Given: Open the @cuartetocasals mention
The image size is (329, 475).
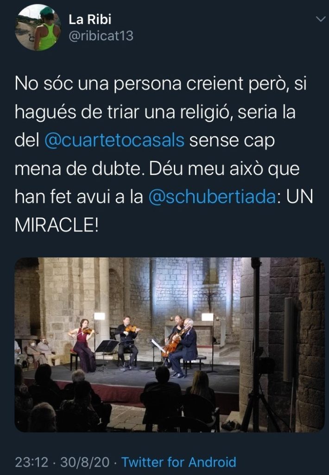Looking at the screenshot, I should pos(114,141).
